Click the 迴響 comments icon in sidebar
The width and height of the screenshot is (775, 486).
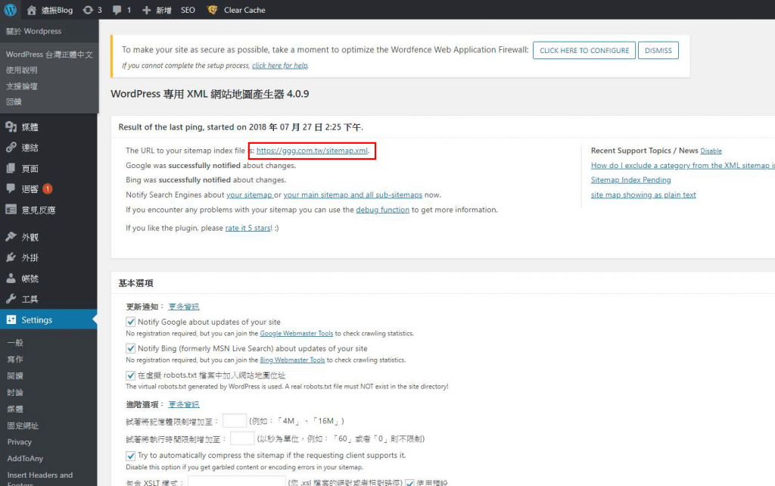tap(11, 188)
